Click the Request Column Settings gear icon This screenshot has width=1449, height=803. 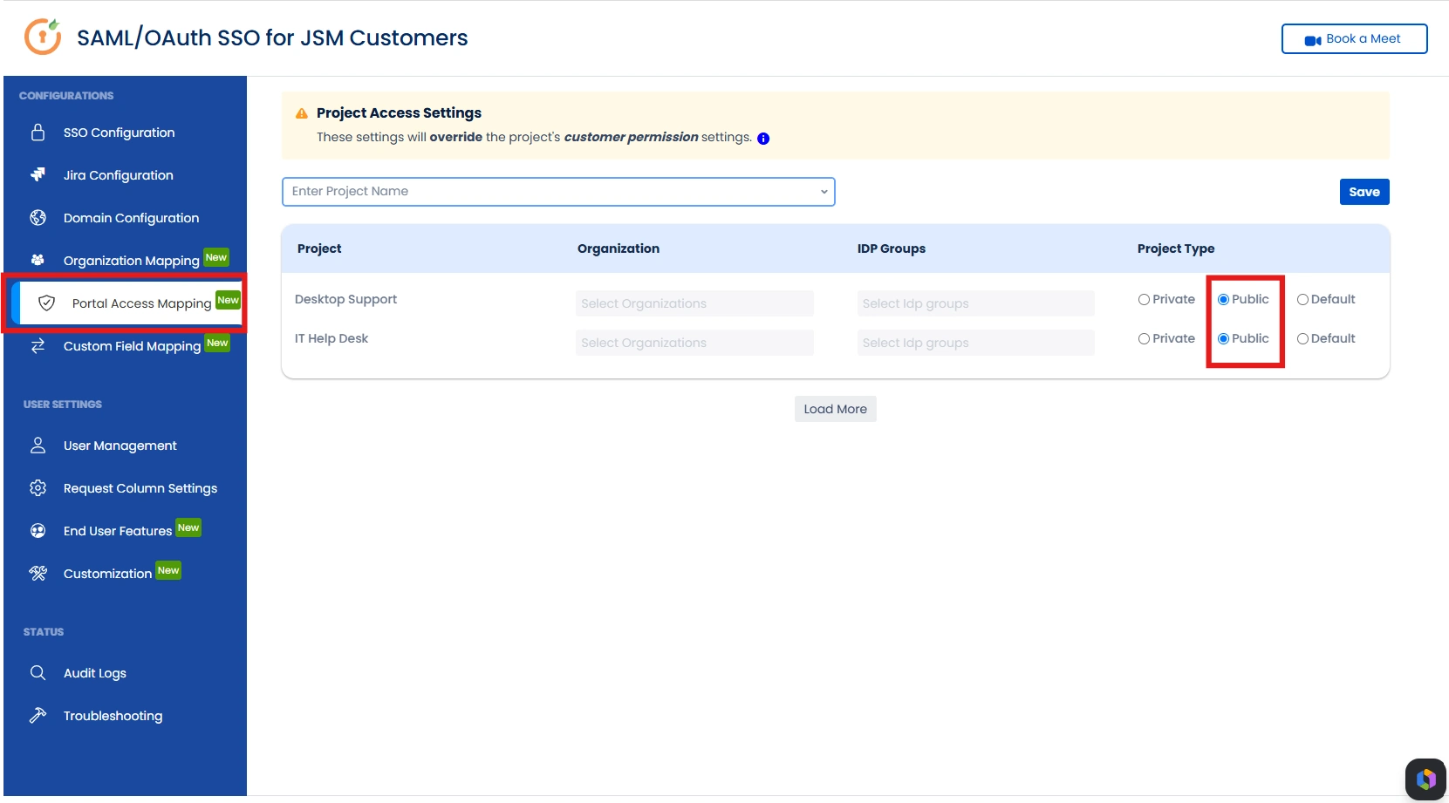coord(38,488)
